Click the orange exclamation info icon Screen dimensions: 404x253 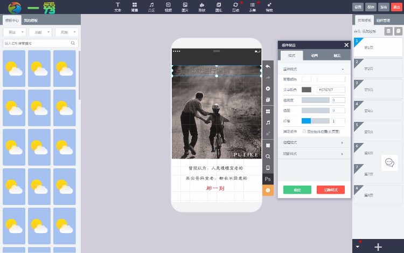(268, 190)
